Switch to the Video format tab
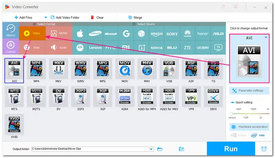Image resolution: width=275 pixels, height=158 pixels. point(32,33)
